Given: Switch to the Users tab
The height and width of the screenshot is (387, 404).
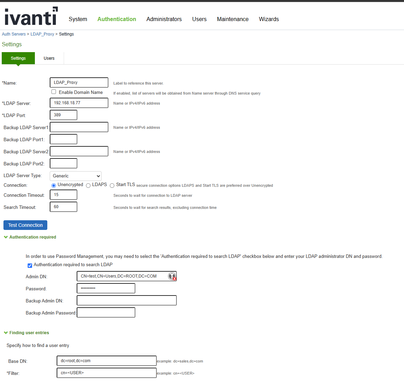Looking at the screenshot, I should [x=49, y=58].
